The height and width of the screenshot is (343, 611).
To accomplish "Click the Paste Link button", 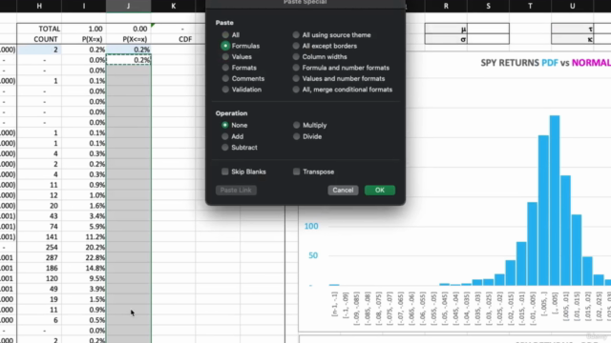I will (236, 191).
